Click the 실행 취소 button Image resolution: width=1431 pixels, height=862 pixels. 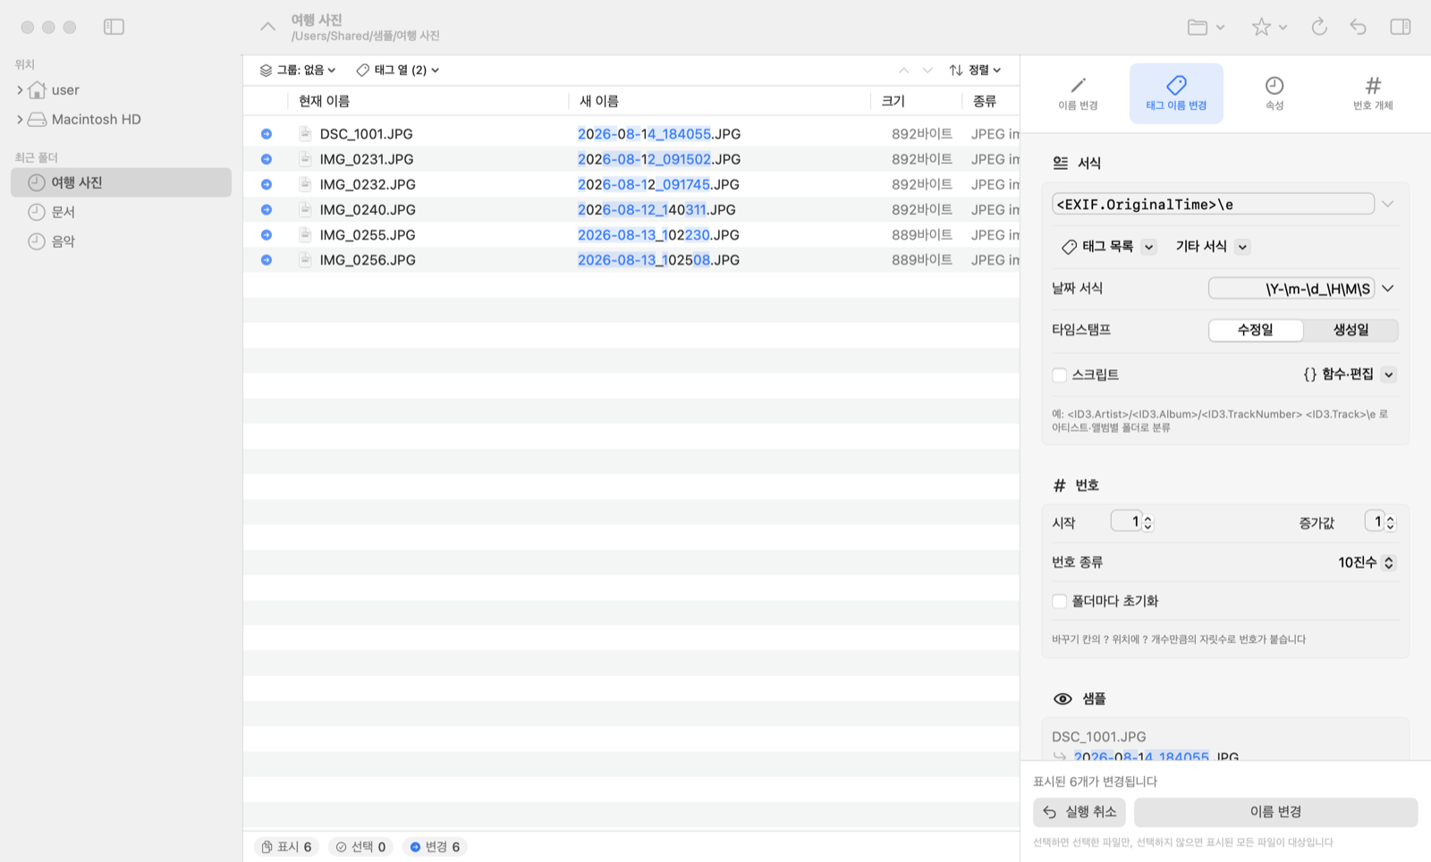click(1080, 812)
